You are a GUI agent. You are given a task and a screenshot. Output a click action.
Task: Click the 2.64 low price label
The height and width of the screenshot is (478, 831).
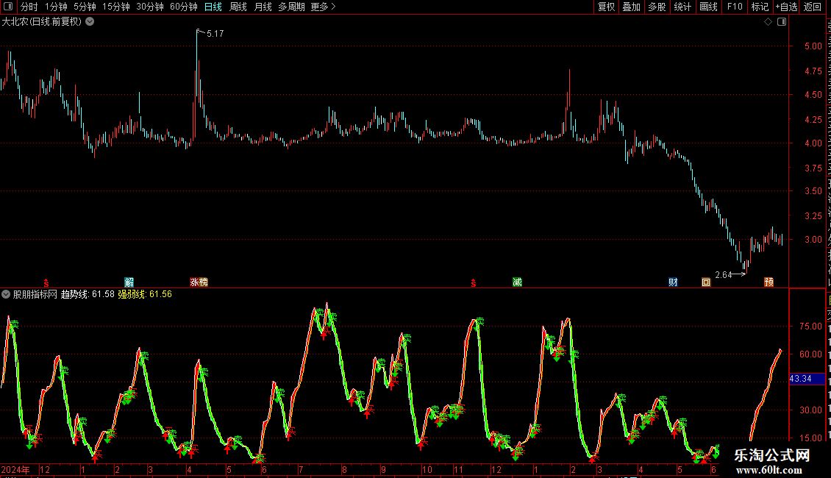[724, 274]
